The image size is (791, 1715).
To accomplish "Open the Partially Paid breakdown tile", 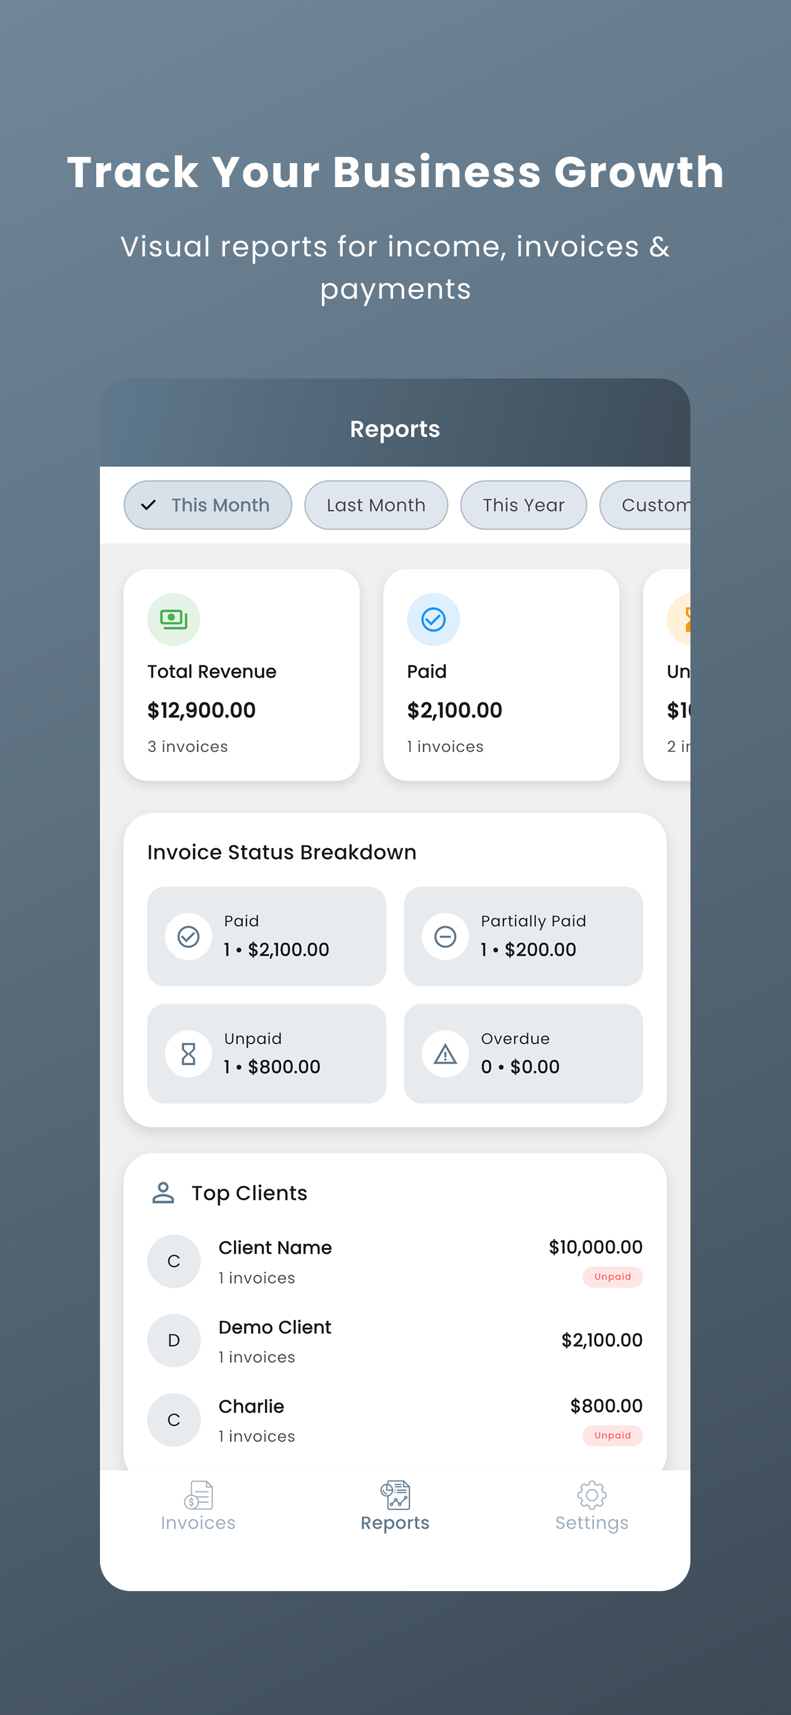I will point(523,936).
